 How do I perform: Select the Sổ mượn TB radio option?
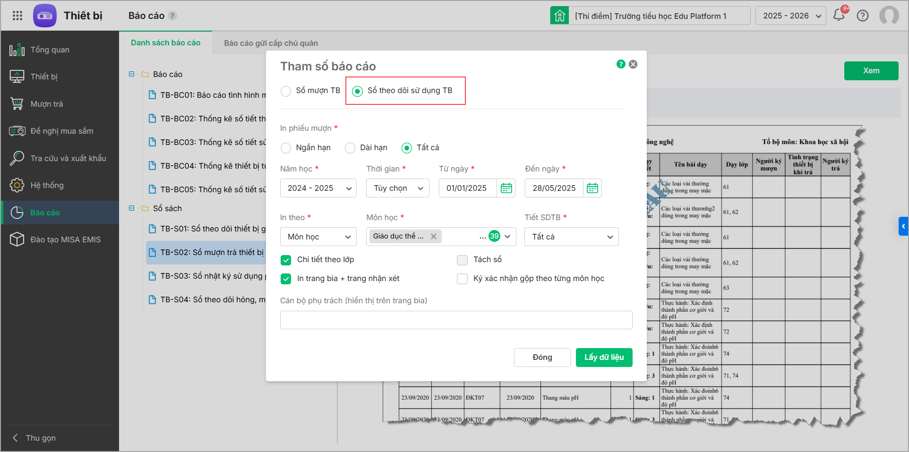286,91
